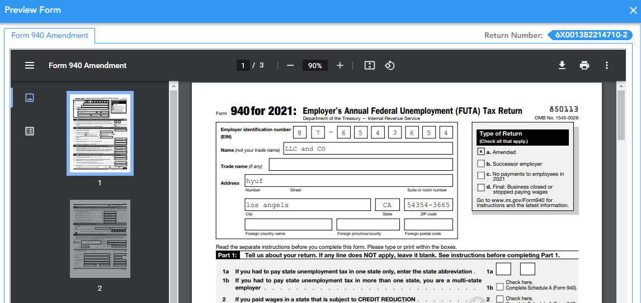Select the Form 940 Amendment tab
Image resolution: width=641 pixels, height=303 pixels.
pos(50,35)
